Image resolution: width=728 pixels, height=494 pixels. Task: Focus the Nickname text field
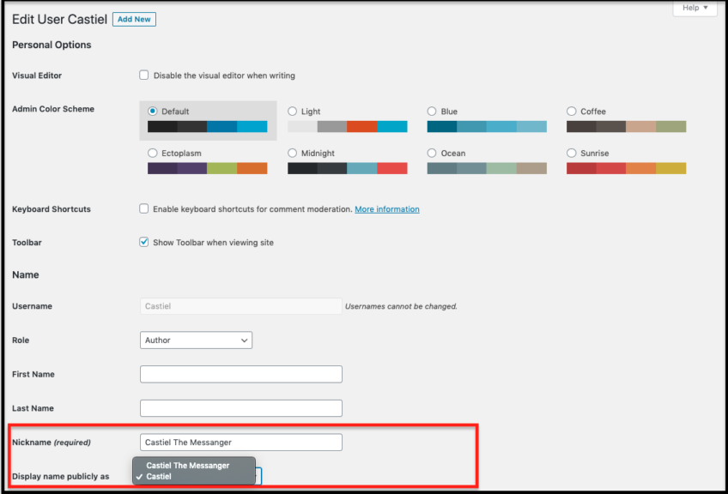tap(240, 443)
